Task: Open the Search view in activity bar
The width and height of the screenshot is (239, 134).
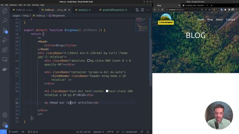Action: (5, 20)
